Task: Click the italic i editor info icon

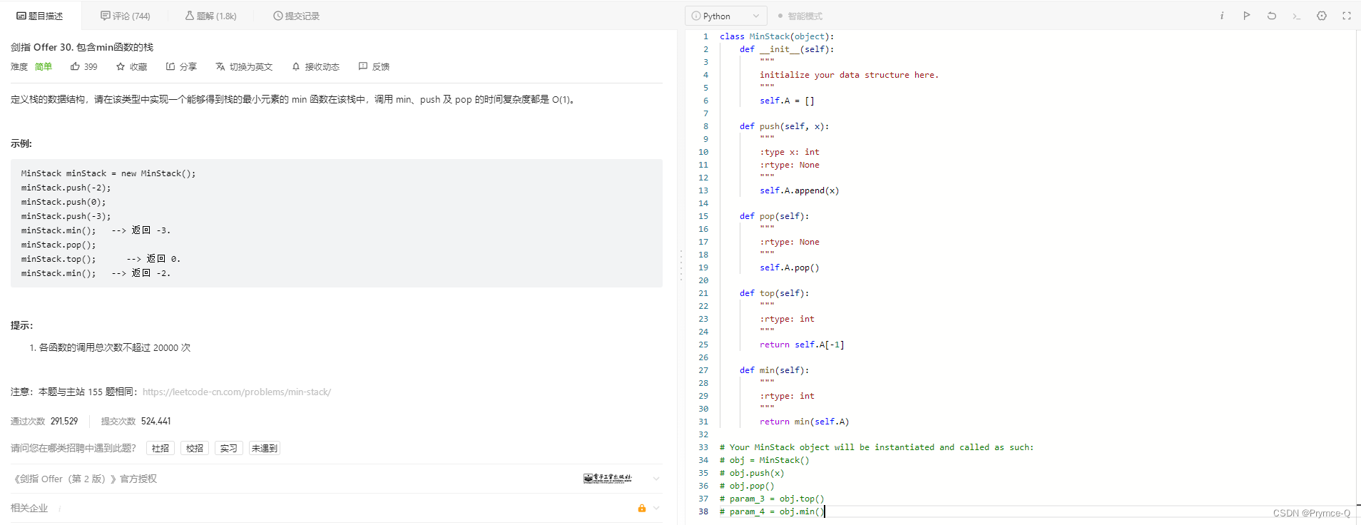Action: point(1222,16)
